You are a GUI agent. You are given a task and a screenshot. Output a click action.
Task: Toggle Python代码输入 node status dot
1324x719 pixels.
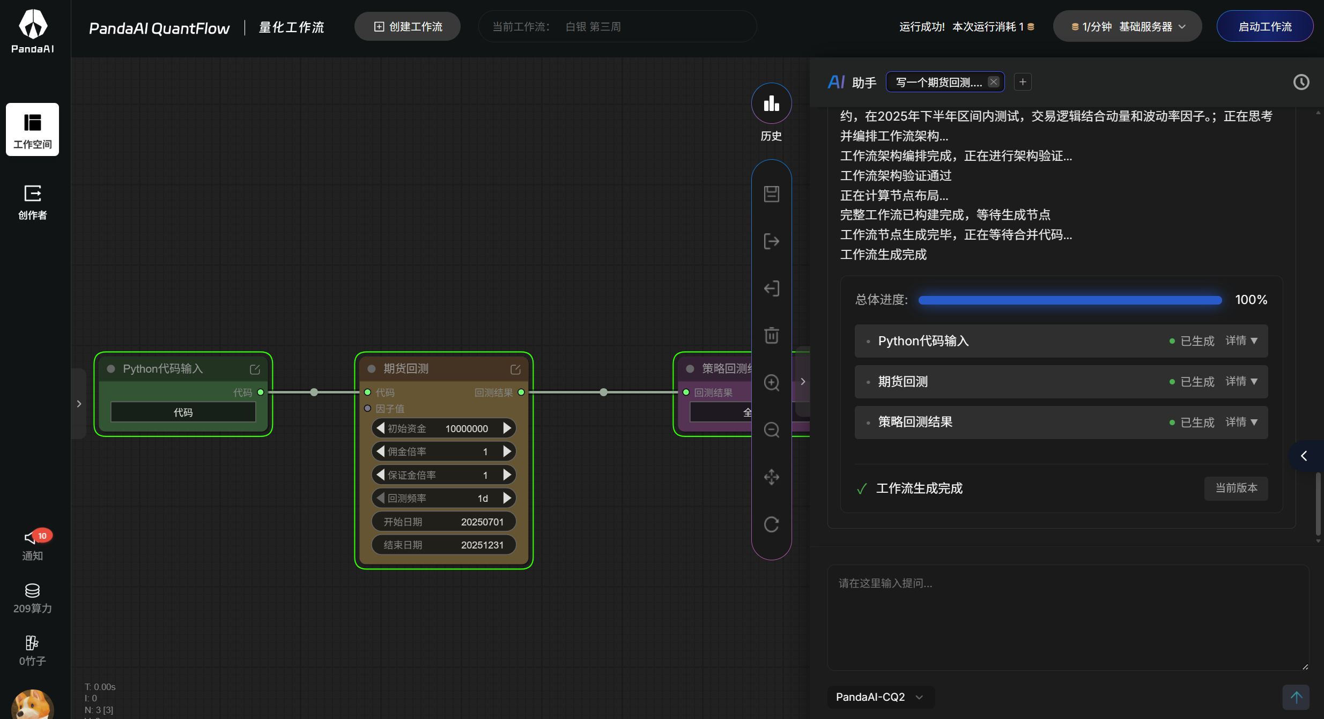tap(111, 369)
